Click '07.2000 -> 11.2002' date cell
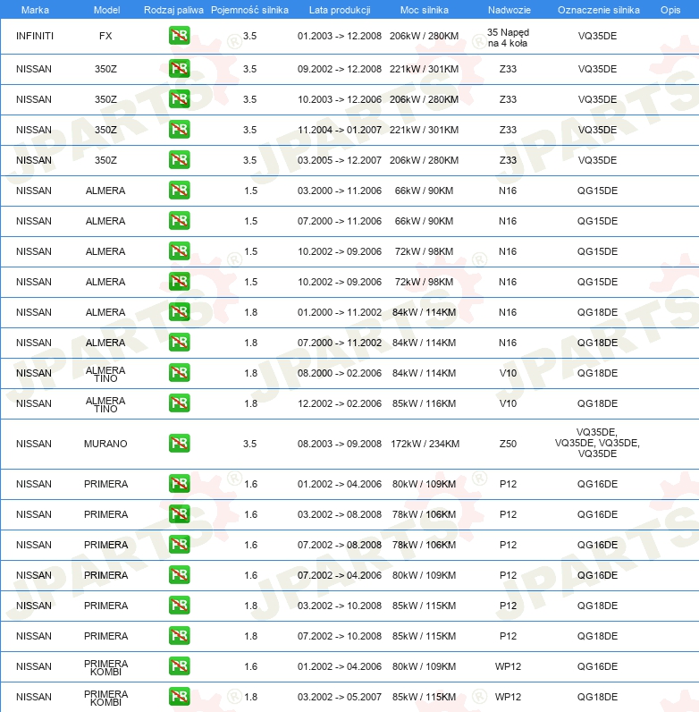The height and width of the screenshot is (712, 699). pyautogui.click(x=340, y=343)
